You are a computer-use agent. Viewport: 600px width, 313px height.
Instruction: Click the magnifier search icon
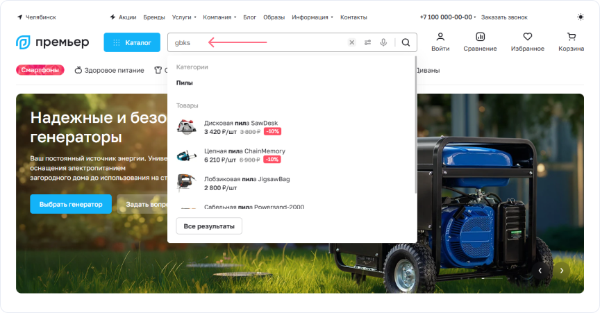click(x=406, y=42)
